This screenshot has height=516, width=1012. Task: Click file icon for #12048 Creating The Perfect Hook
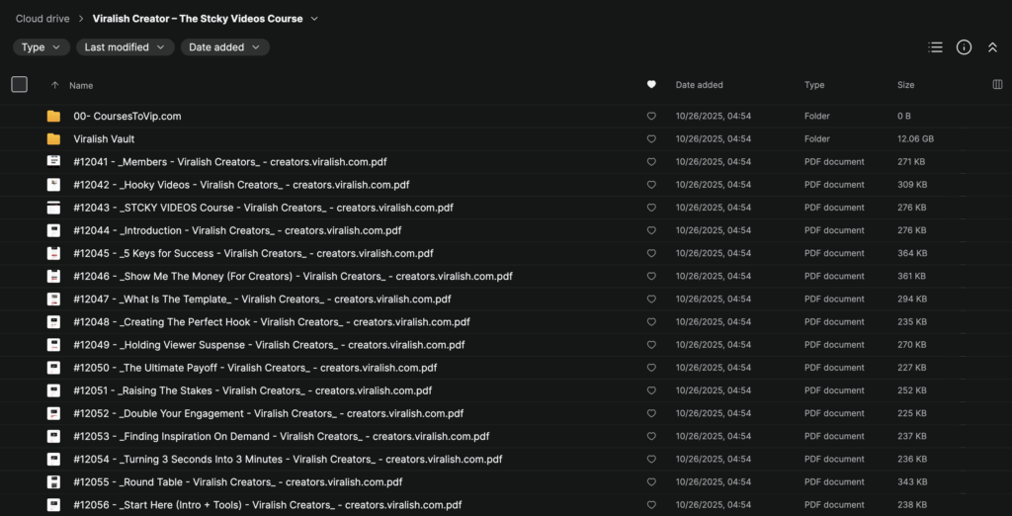53,321
